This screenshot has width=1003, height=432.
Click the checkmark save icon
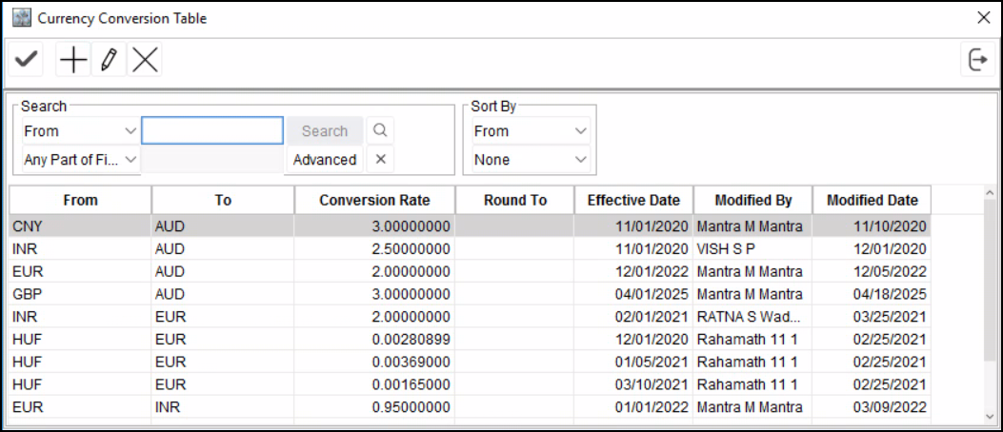pyautogui.click(x=27, y=60)
